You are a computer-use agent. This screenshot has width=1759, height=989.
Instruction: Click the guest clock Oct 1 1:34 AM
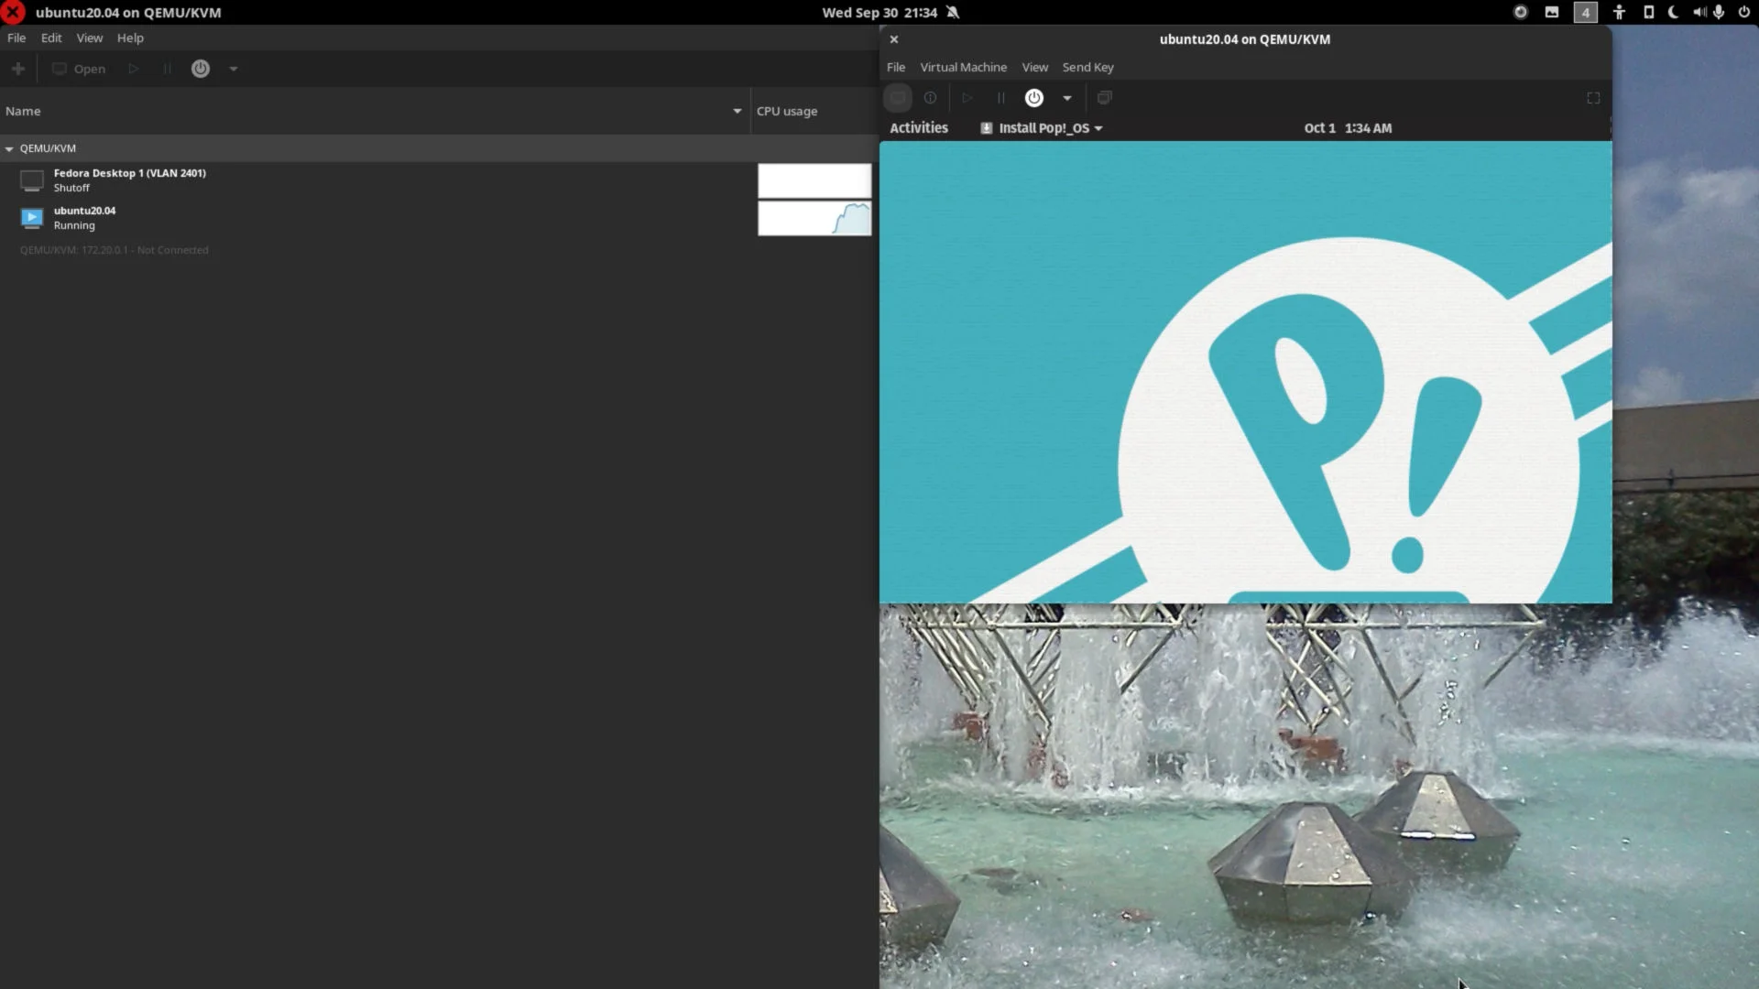coord(1348,128)
